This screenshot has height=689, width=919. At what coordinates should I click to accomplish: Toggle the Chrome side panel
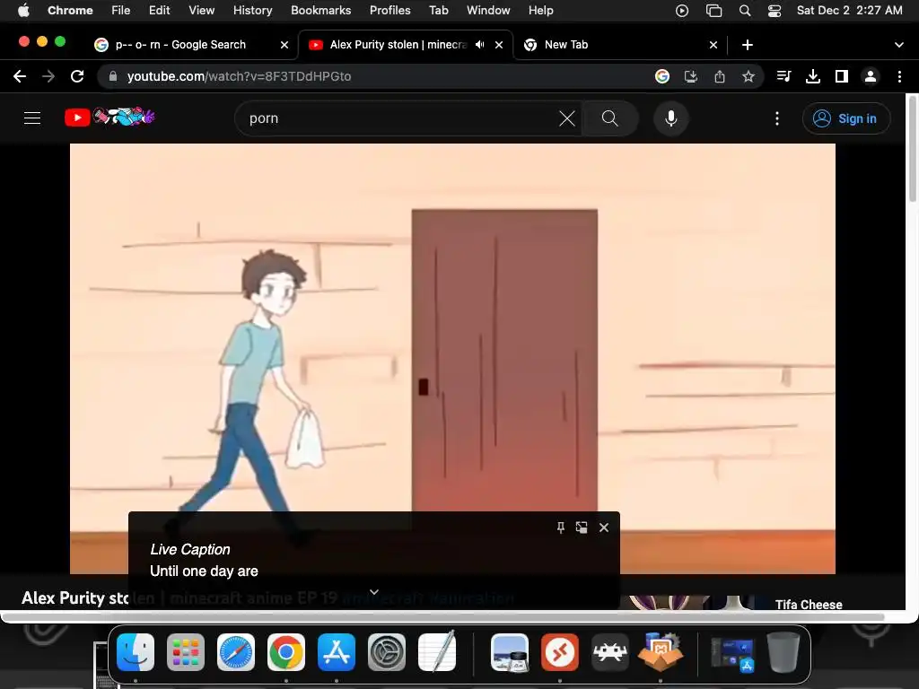pyautogui.click(x=842, y=76)
